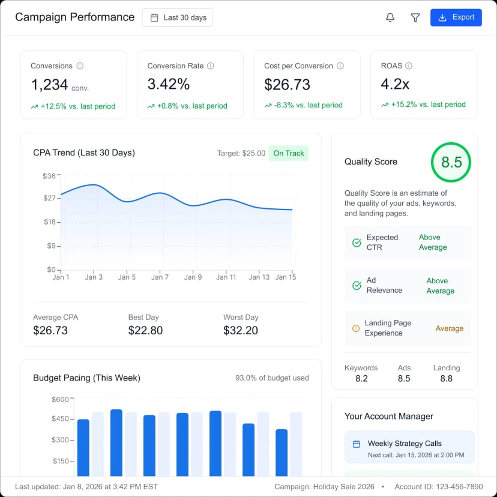This screenshot has height=497, width=497.
Task: Click the Best Day $22.80 value
Action: pyautogui.click(x=145, y=331)
